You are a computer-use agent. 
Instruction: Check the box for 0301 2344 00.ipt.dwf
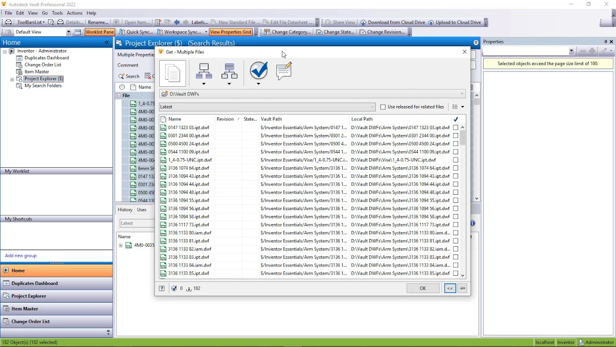(x=456, y=136)
